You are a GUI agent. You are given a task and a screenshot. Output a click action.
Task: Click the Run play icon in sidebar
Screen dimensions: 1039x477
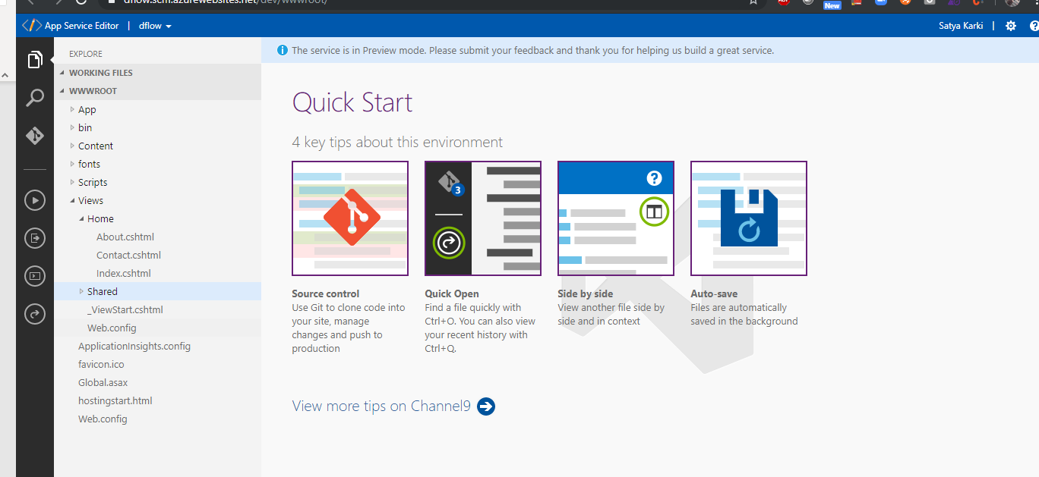click(34, 200)
